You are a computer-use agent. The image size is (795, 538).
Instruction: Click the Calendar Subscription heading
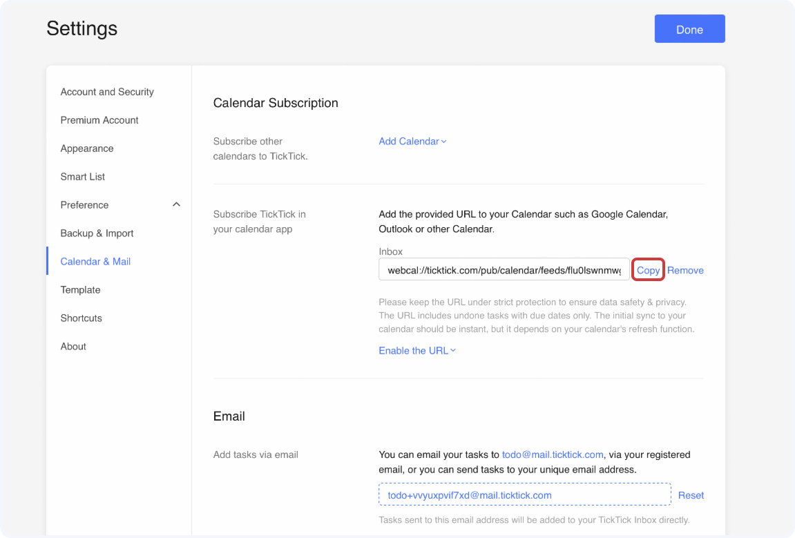coord(276,103)
